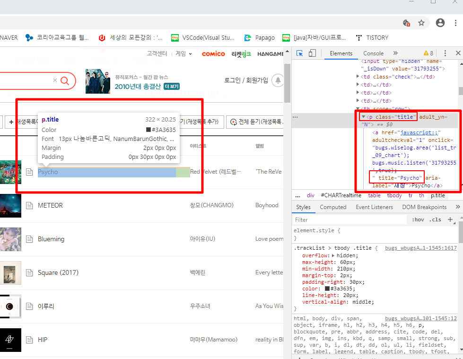Click the METEOR album cover thumbnail
463x359 pixels.
[x=10, y=205]
